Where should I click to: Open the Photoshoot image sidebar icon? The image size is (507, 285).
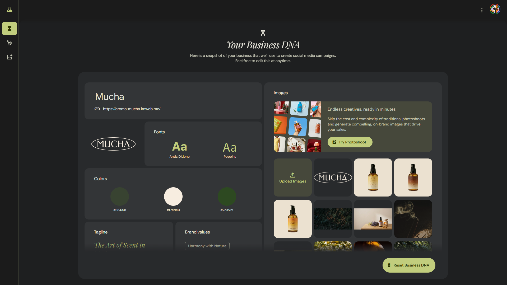tap(10, 57)
